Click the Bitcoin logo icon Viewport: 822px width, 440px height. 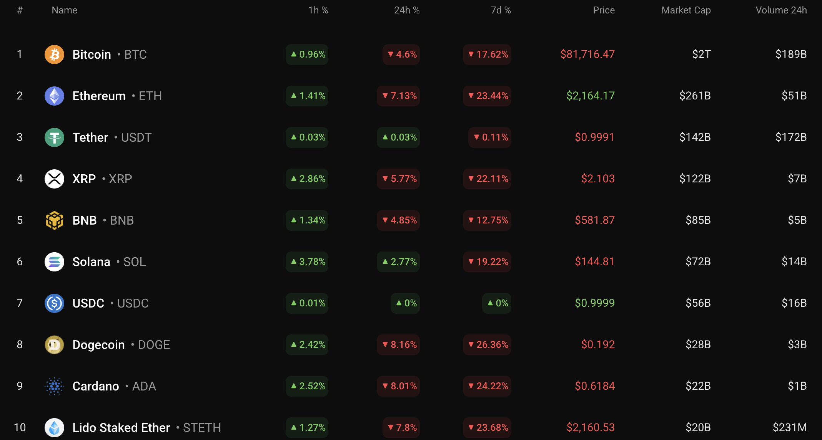[x=54, y=55]
